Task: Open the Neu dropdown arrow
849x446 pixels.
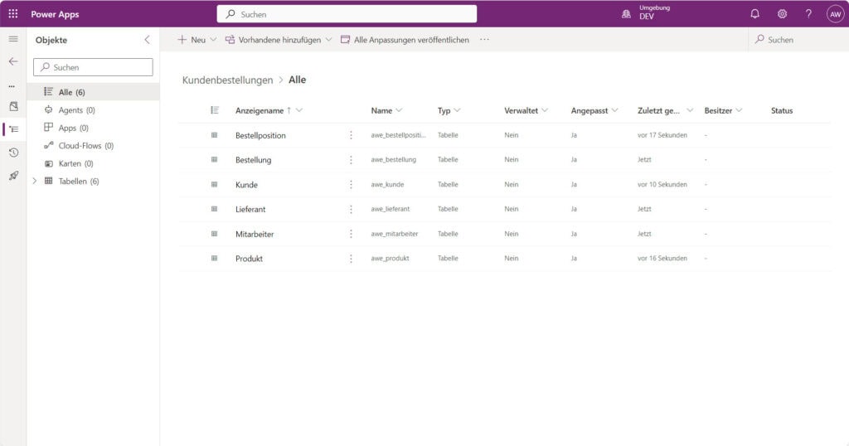Action: tap(213, 40)
